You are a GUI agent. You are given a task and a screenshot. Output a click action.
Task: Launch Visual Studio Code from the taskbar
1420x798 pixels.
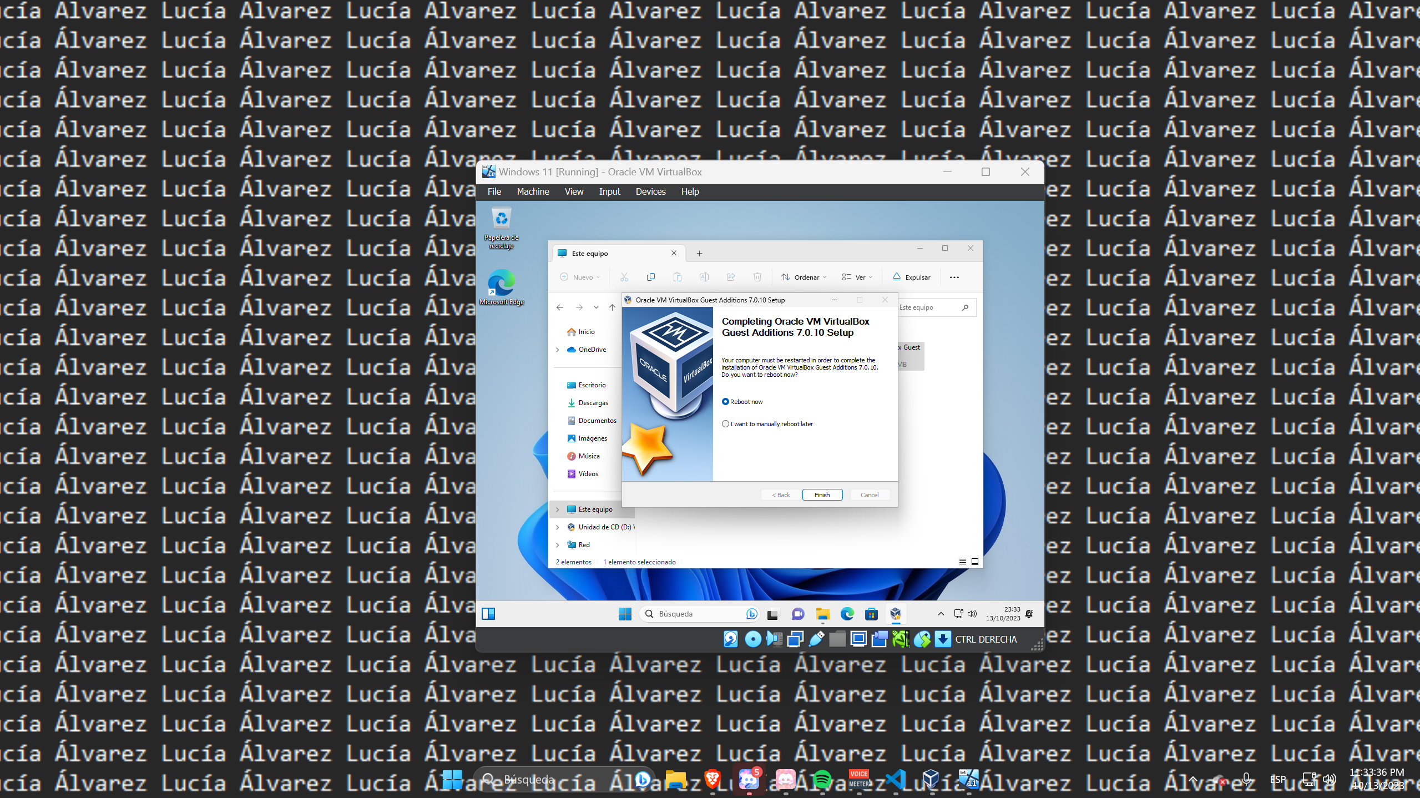pyautogui.click(x=896, y=779)
